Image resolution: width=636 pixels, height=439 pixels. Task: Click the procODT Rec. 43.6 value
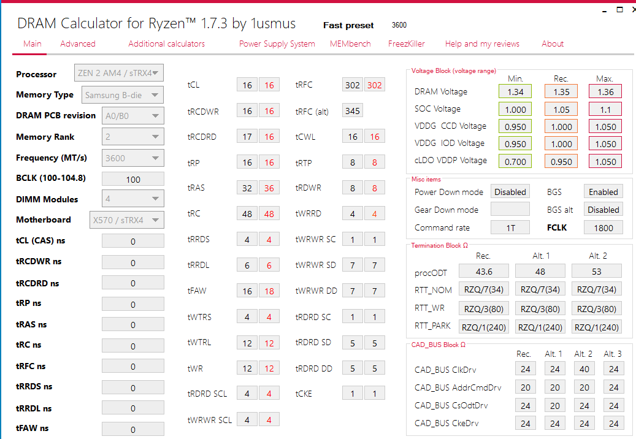[x=484, y=271]
